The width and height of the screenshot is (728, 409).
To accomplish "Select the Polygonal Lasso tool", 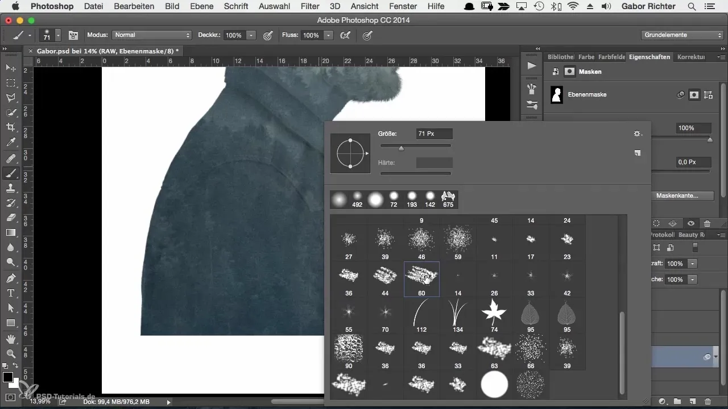I will tap(11, 98).
